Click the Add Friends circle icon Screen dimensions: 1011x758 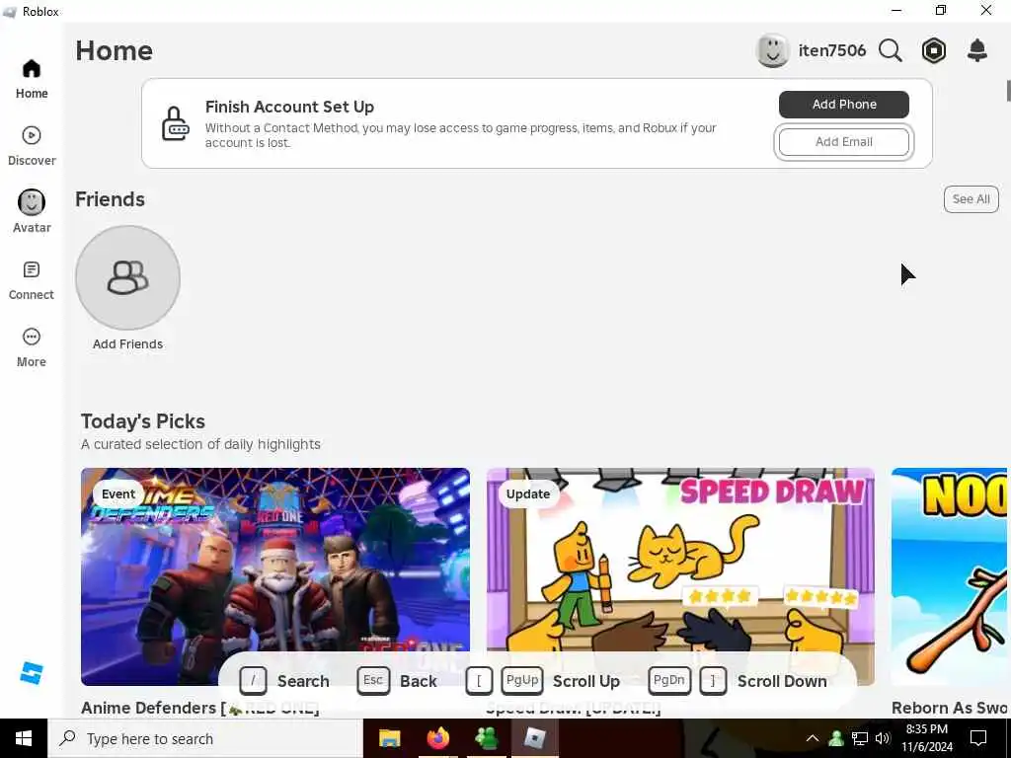127,277
